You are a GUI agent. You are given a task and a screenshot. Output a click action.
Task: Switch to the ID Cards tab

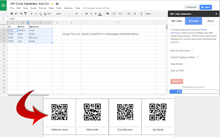194,21
